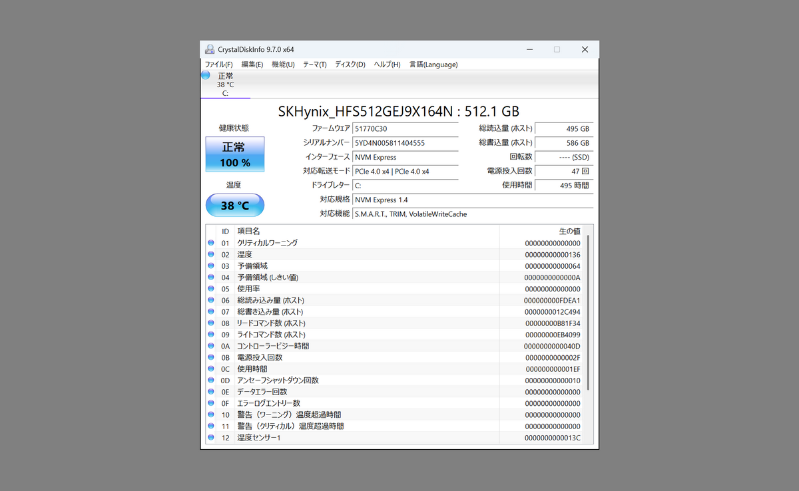The image size is (799, 491).
Task: Select the クリティカルワーニング attribute name
Action: pos(267,243)
